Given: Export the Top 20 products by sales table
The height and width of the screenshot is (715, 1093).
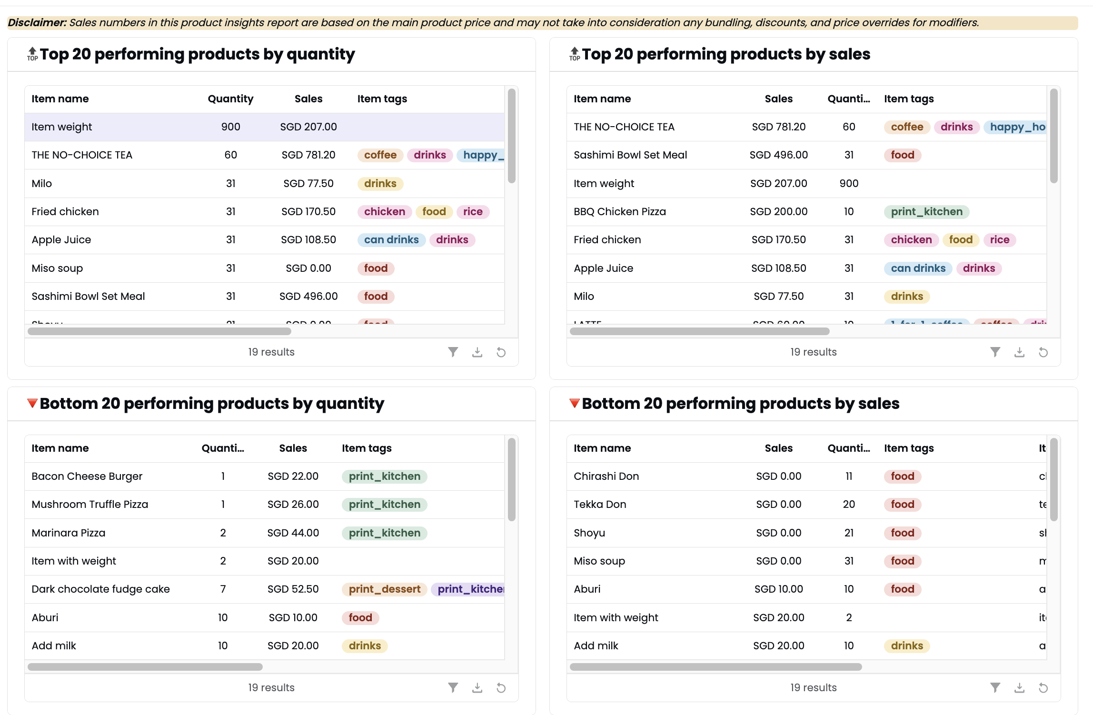Looking at the screenshot, I should (x=1019, y=352).
